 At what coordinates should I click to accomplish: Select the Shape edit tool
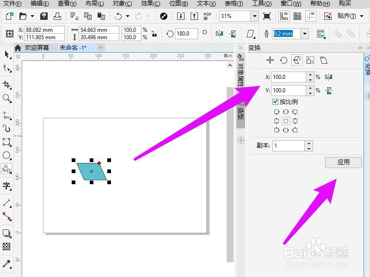[x=7, y=68]
